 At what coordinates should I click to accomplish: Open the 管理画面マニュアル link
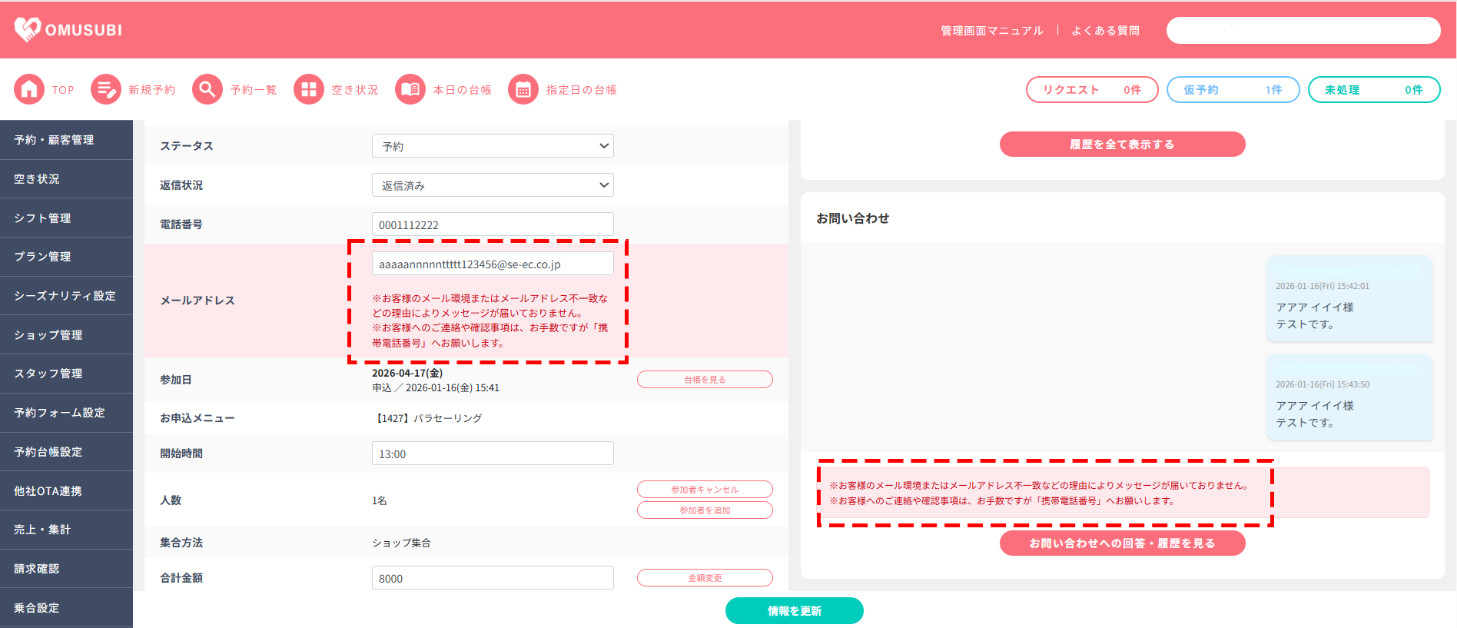991,31
